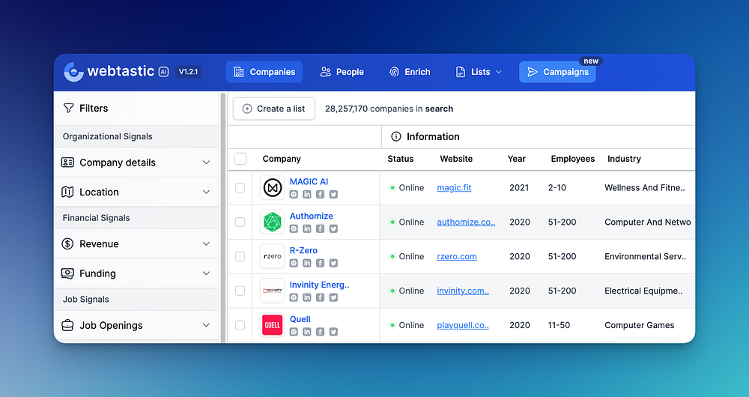Check the Invinity Energy row checkbox
The width and height of the screenshot is (749, 397).
coord(240,291)
